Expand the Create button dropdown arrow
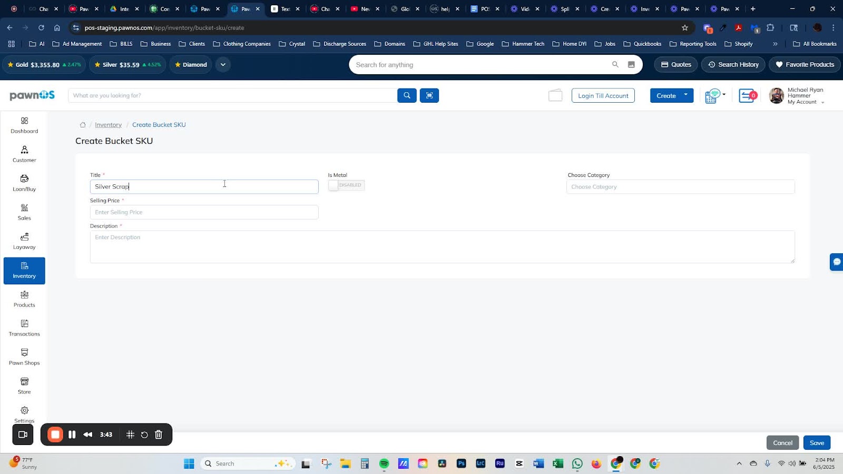 pyautogui.click(x=685, y=95)
